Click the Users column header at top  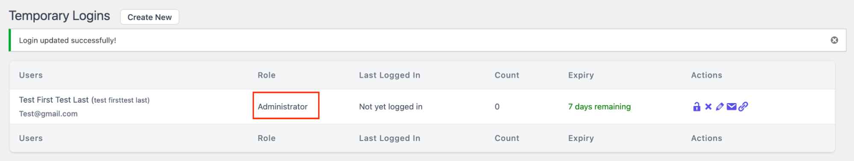pyautogui.click(x=31, y=75)
